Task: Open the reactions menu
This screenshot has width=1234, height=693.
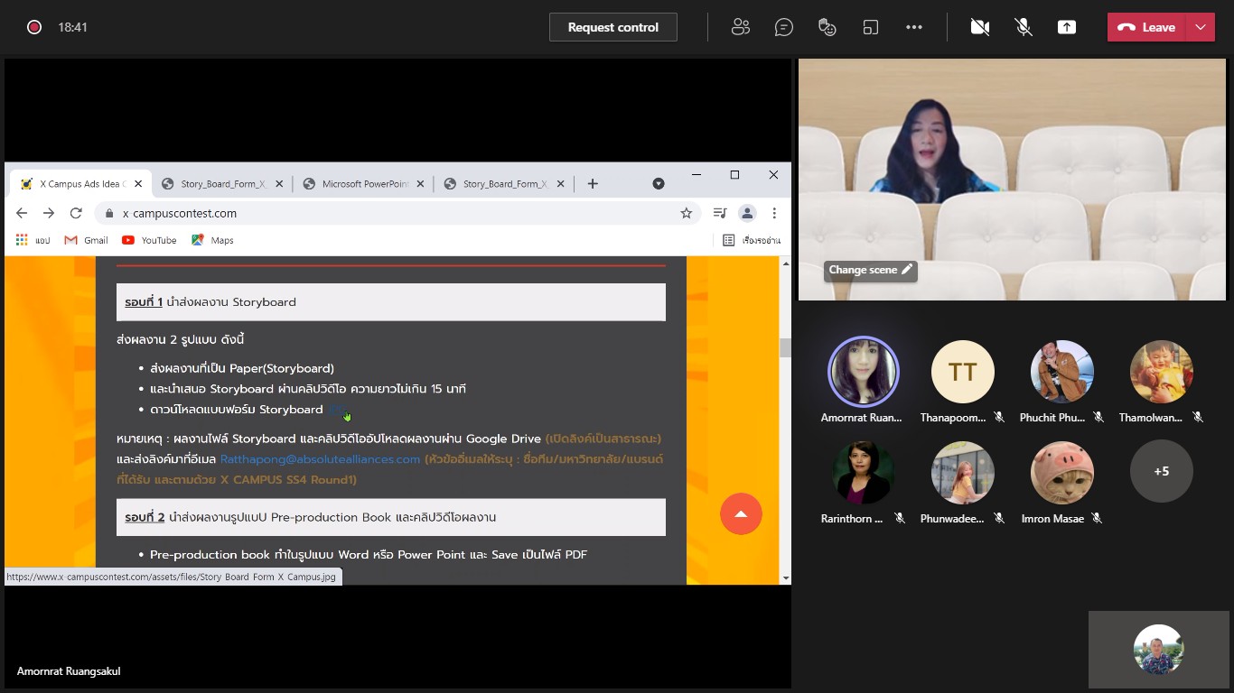Action: point(827,27)
